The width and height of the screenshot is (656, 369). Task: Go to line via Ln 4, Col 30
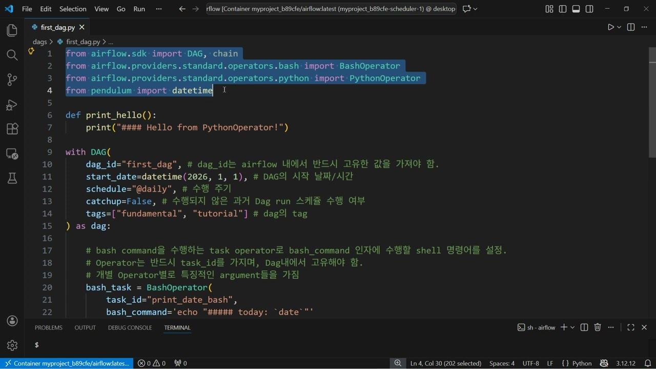tap(446, 363)
